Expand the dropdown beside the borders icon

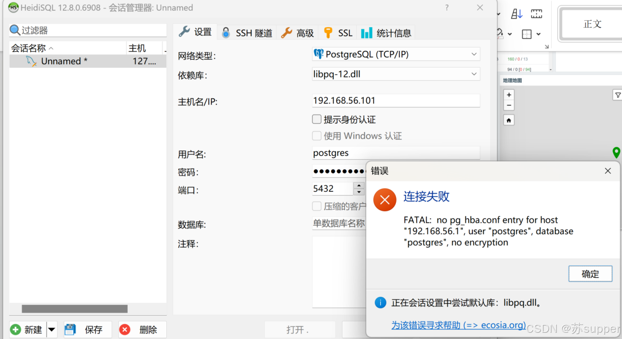pos(538,34)
